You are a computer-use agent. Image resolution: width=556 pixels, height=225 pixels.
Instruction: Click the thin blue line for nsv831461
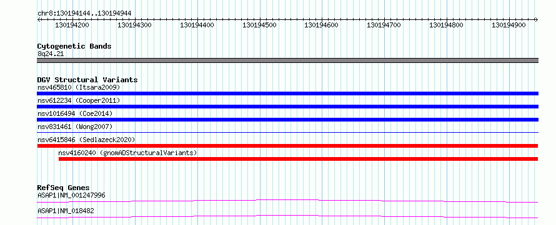[287, 132]
